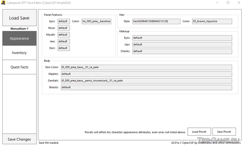Click the Save Changes button

pyautogui.click(x=19, y=139)
